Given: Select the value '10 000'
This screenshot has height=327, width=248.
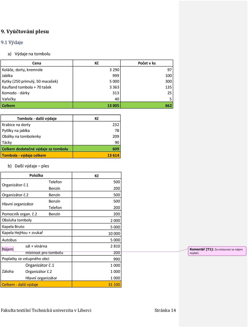Looking at the screenshot, I should [114, 234].
